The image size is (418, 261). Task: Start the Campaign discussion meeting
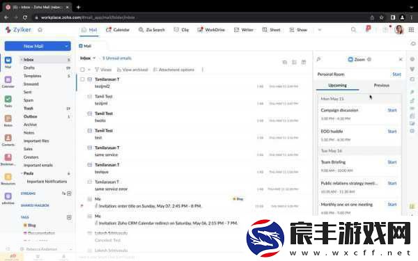coord(392,110)
